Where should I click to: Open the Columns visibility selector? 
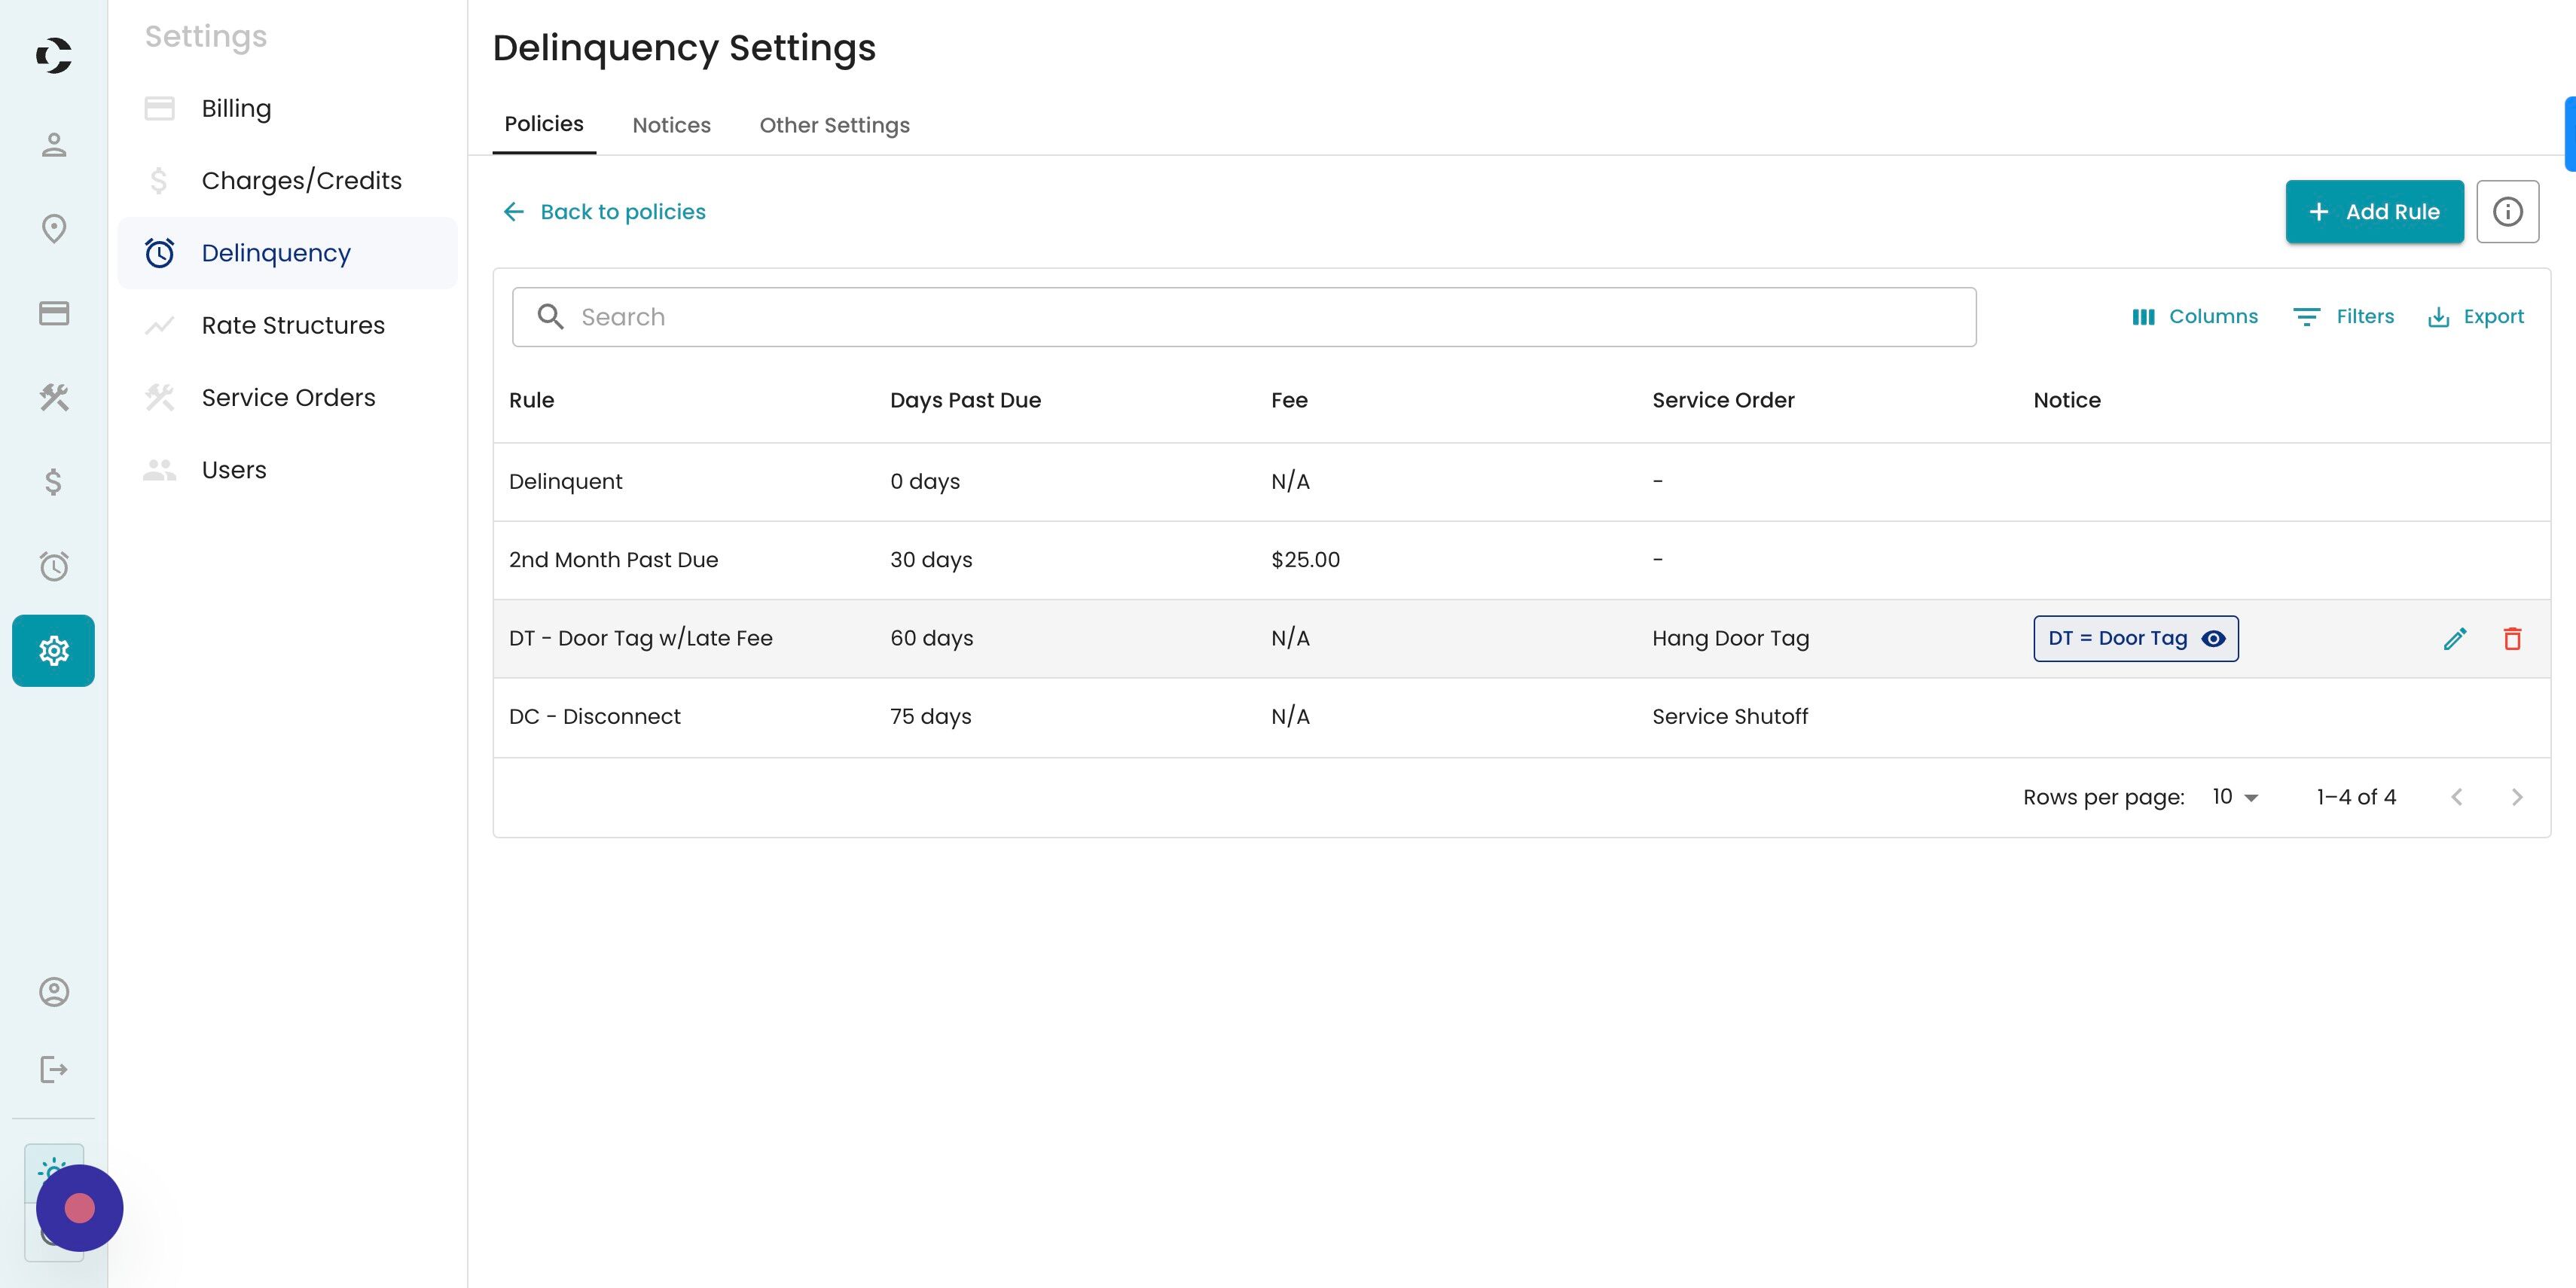(2194, 317)
